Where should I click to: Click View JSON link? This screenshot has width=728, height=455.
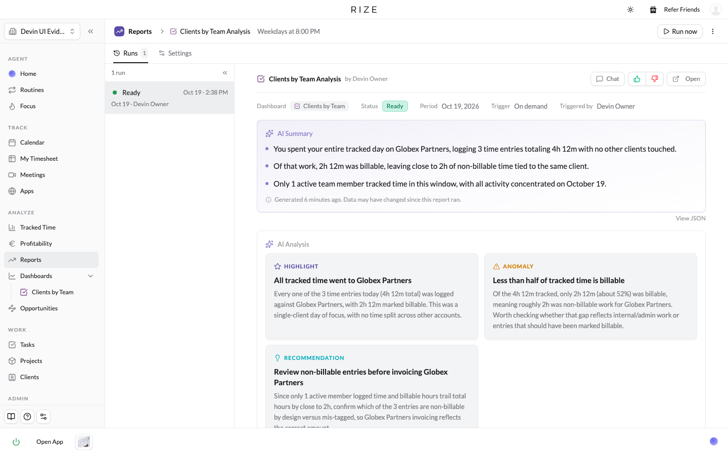point(691,218)
